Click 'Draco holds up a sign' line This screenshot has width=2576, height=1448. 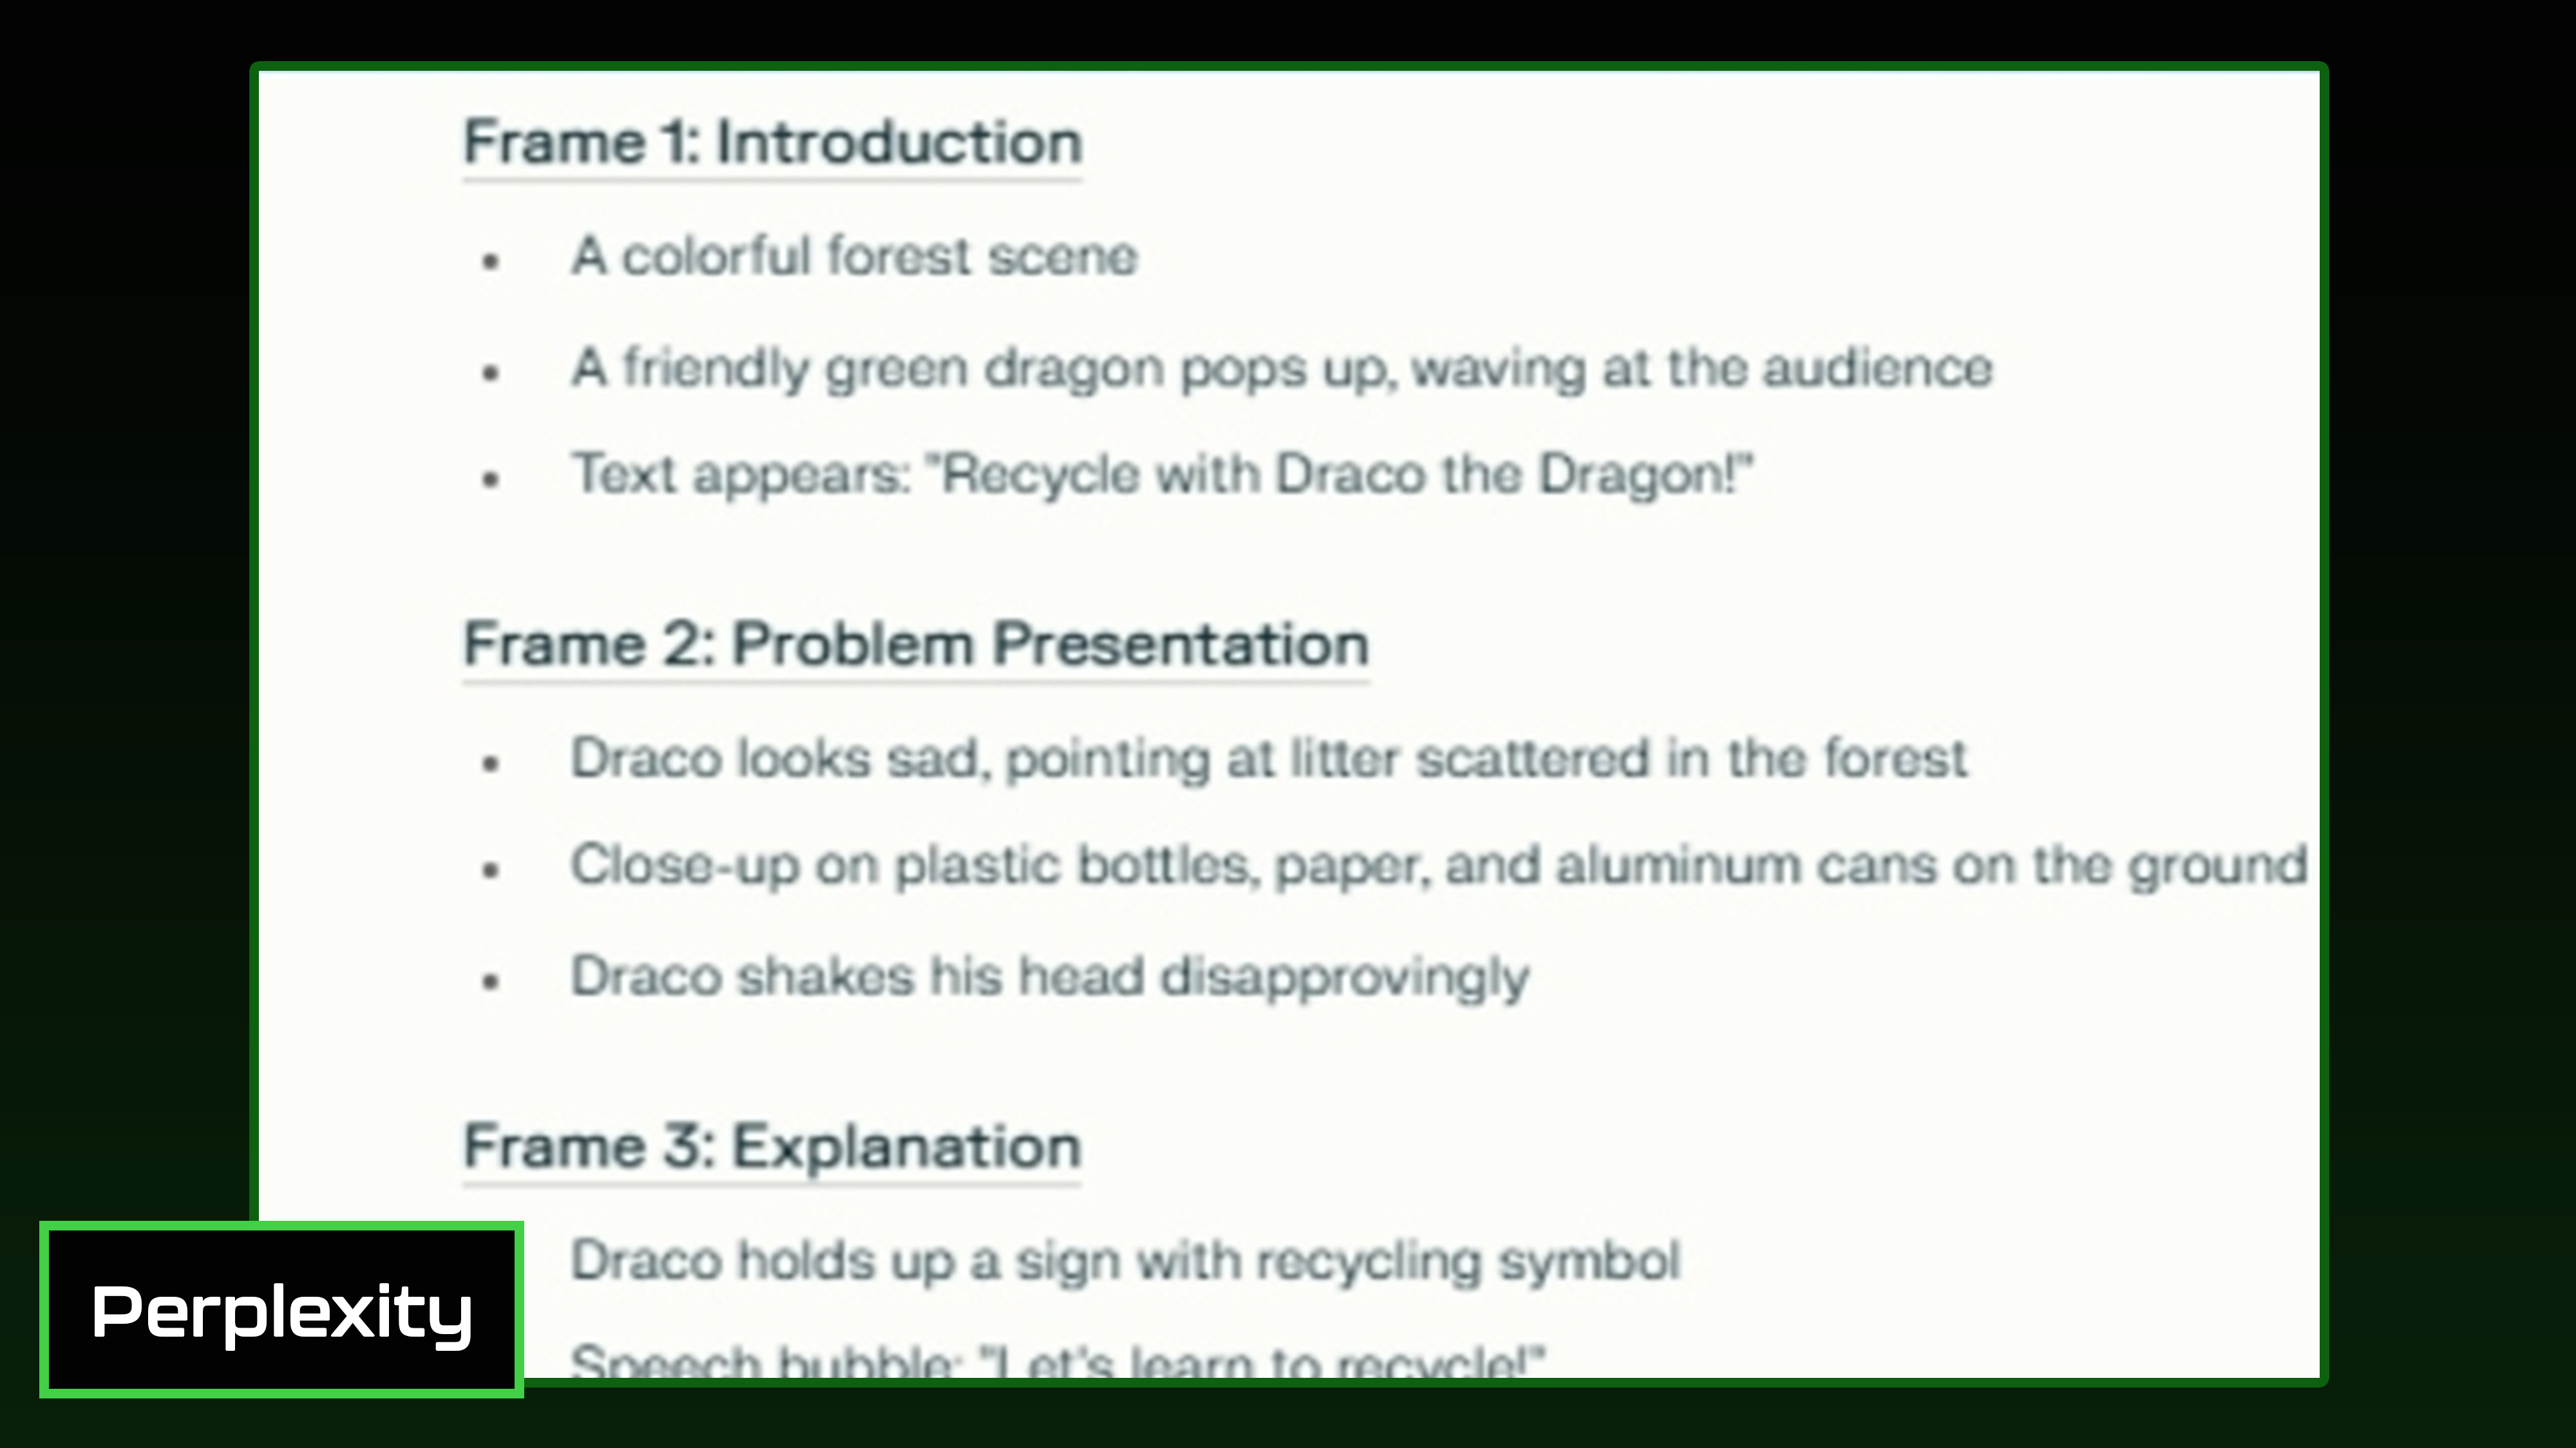[1125, 1260]
